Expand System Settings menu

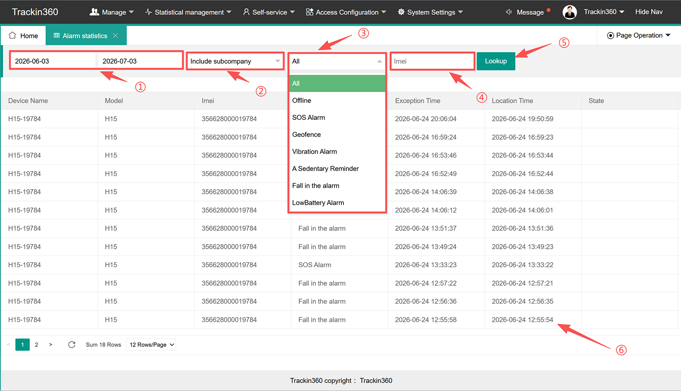pyautogui.click(x=430, y=12)
